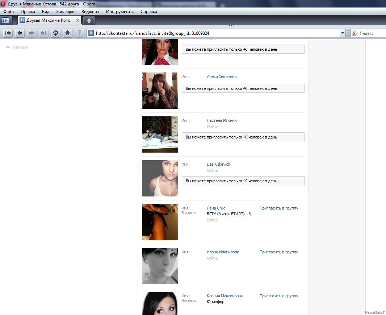Open the Закладки menu

click(65, 12)
